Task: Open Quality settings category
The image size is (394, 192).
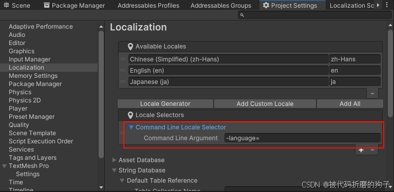Action: tap(19, 125)
